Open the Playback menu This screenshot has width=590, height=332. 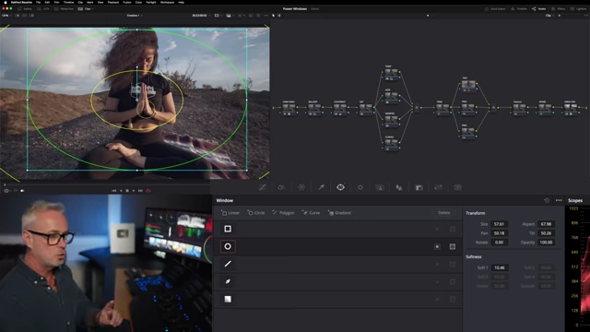[113, 2]
